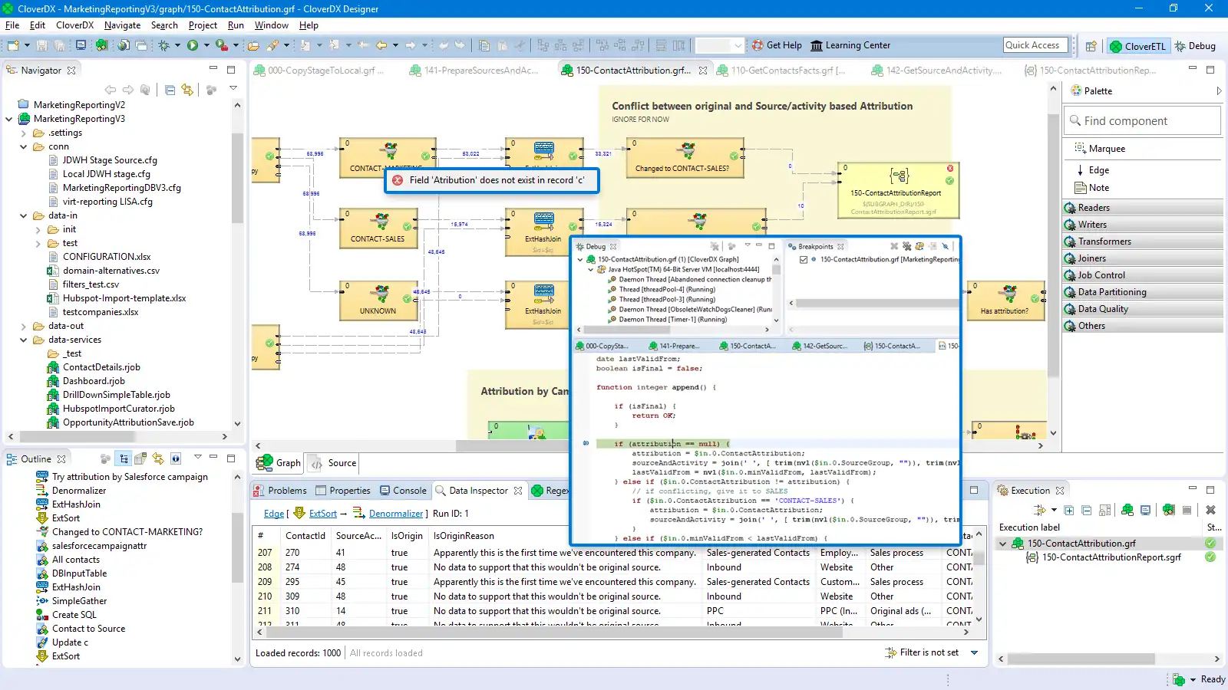Expand the .settings folder in Navigator
This screenshot has width=1228, height=690.
(x=23, y=133)
